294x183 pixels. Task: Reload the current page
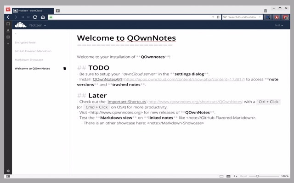35,17
